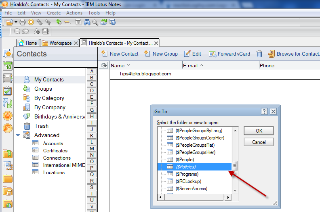
Task: Click the refresh icon beside Name column
Action: [x=104, y=65]
